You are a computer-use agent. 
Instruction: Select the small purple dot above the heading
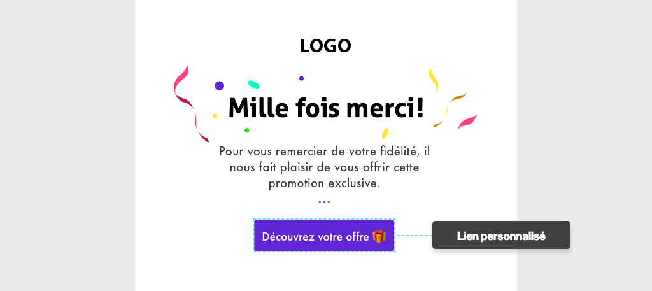pyautogui.click(x=301, y=78)
